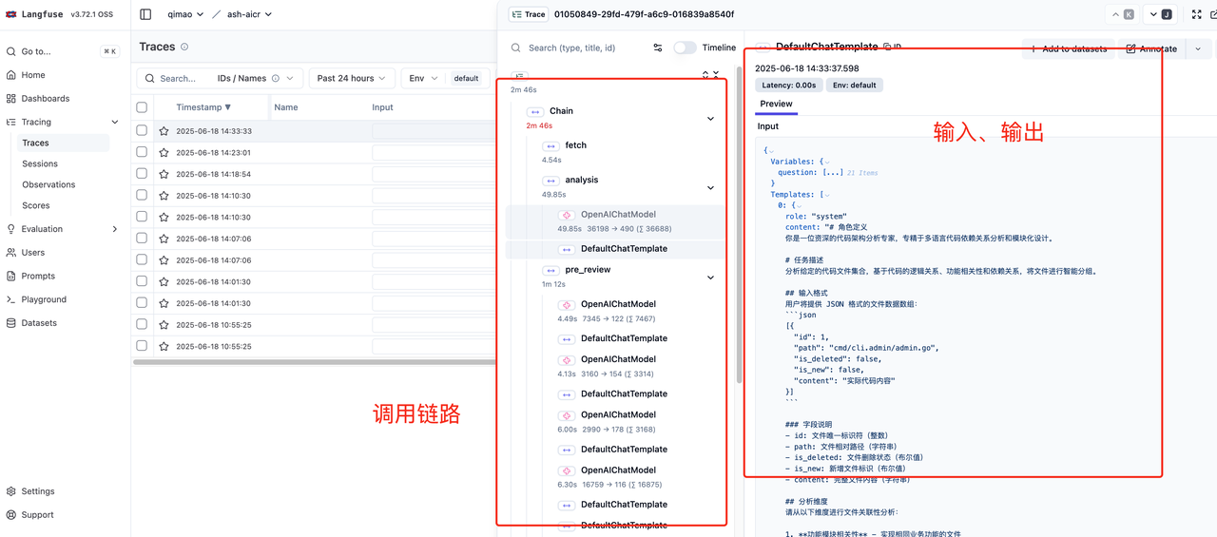Go to Traces under Tracing
Viewport: 1217px width, 537px height.
click(65, 143)
